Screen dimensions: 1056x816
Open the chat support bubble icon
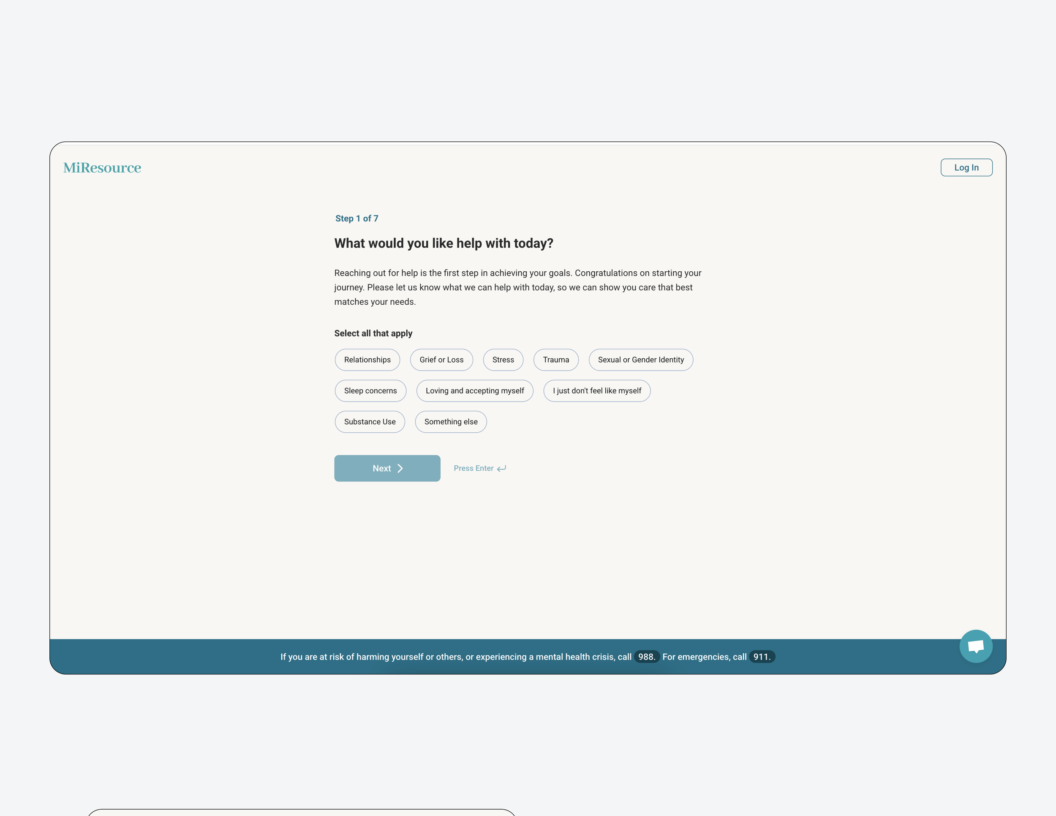coord(975,646)
